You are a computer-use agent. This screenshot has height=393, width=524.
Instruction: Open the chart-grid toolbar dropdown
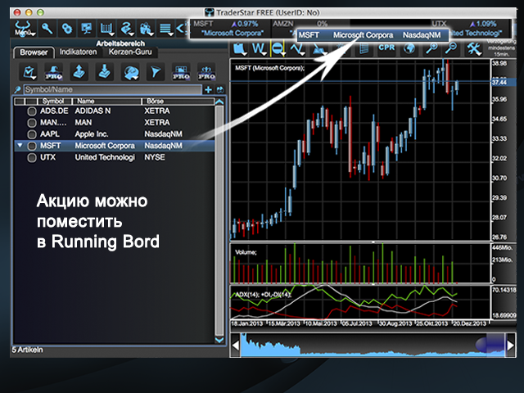point(106,29)
